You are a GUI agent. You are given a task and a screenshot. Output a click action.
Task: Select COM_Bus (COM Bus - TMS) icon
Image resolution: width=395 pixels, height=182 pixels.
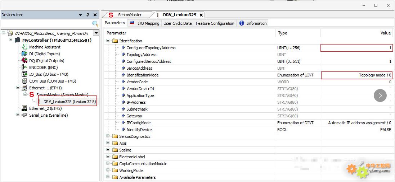(x=24, y=81)
